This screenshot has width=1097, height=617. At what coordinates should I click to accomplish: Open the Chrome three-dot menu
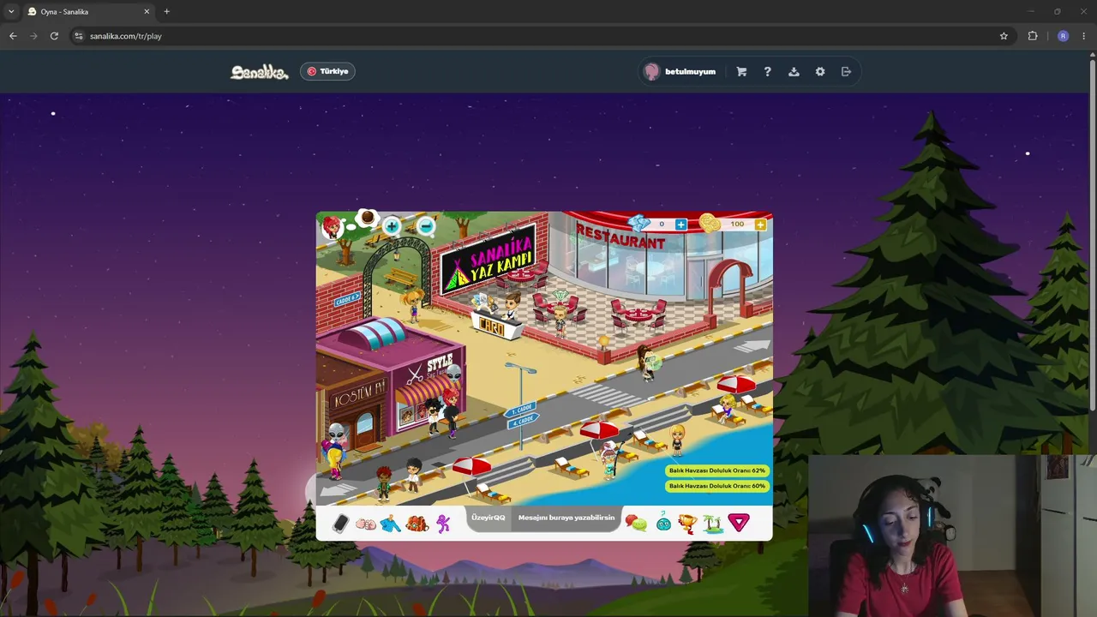click(x=1084, y=36)
